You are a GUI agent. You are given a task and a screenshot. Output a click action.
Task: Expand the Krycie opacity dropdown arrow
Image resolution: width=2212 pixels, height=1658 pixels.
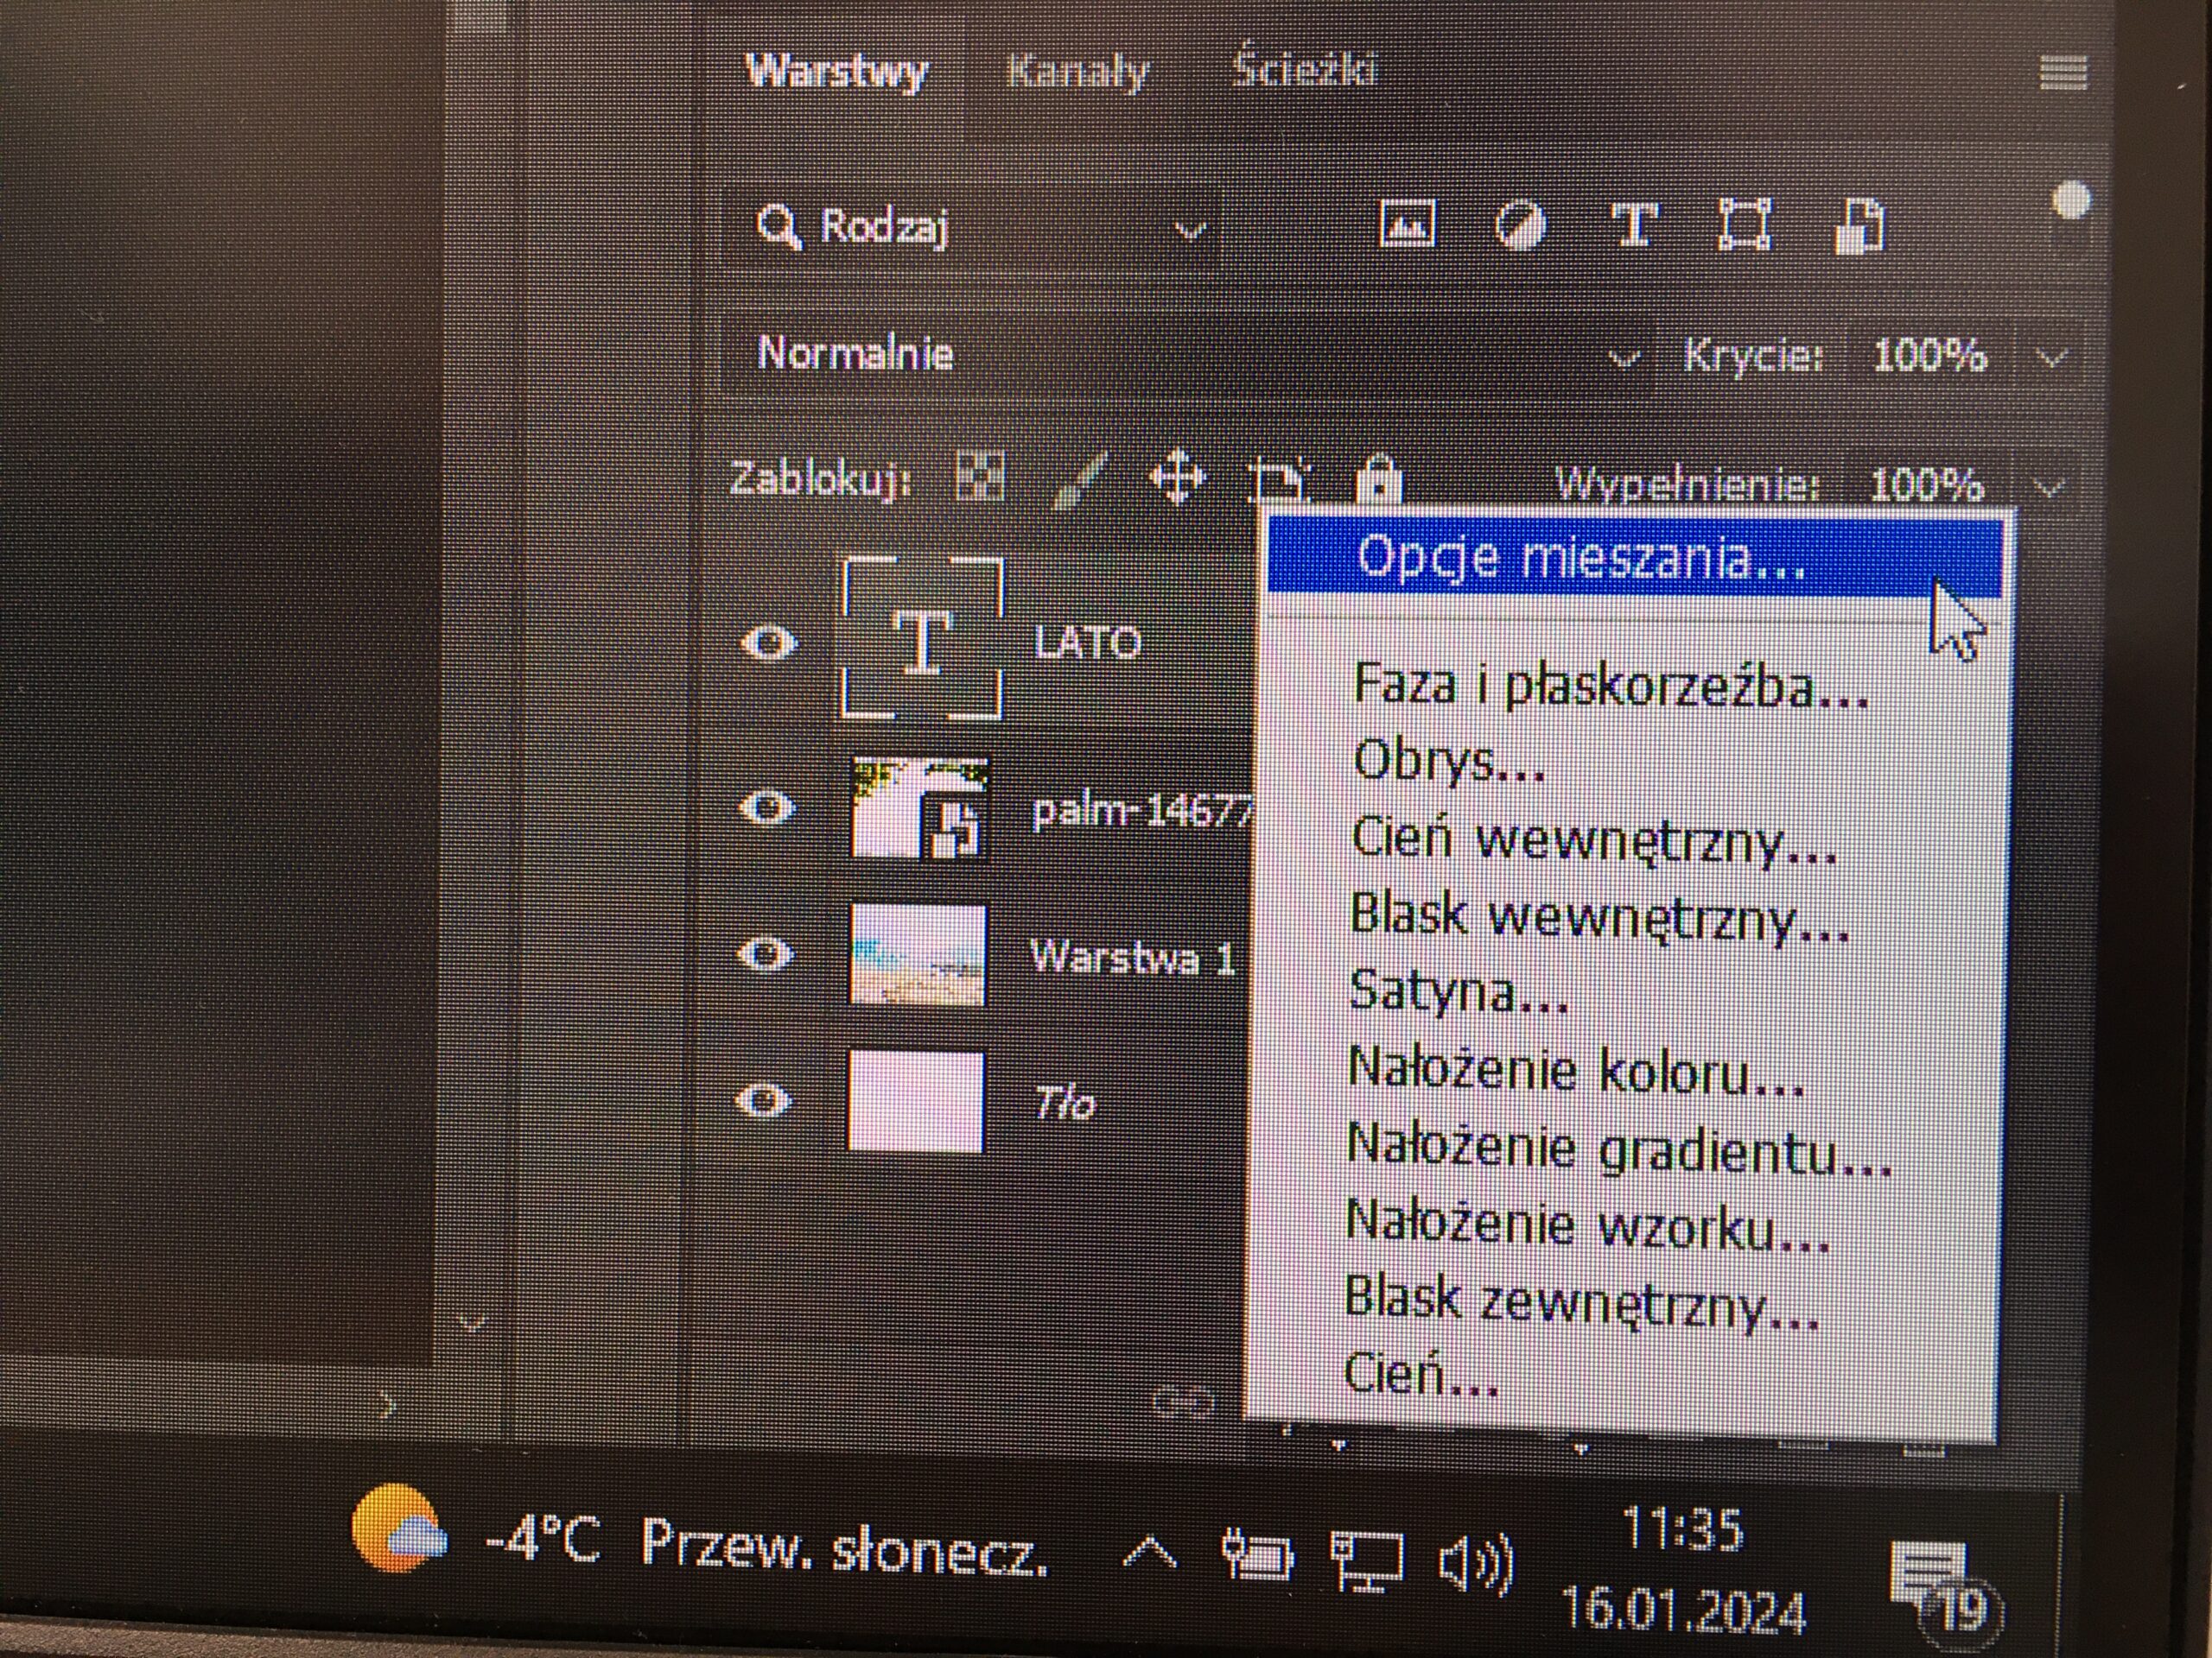(2051, 358)
